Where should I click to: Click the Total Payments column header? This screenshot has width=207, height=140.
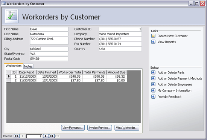pyautogui.click(x=94, y=72)
